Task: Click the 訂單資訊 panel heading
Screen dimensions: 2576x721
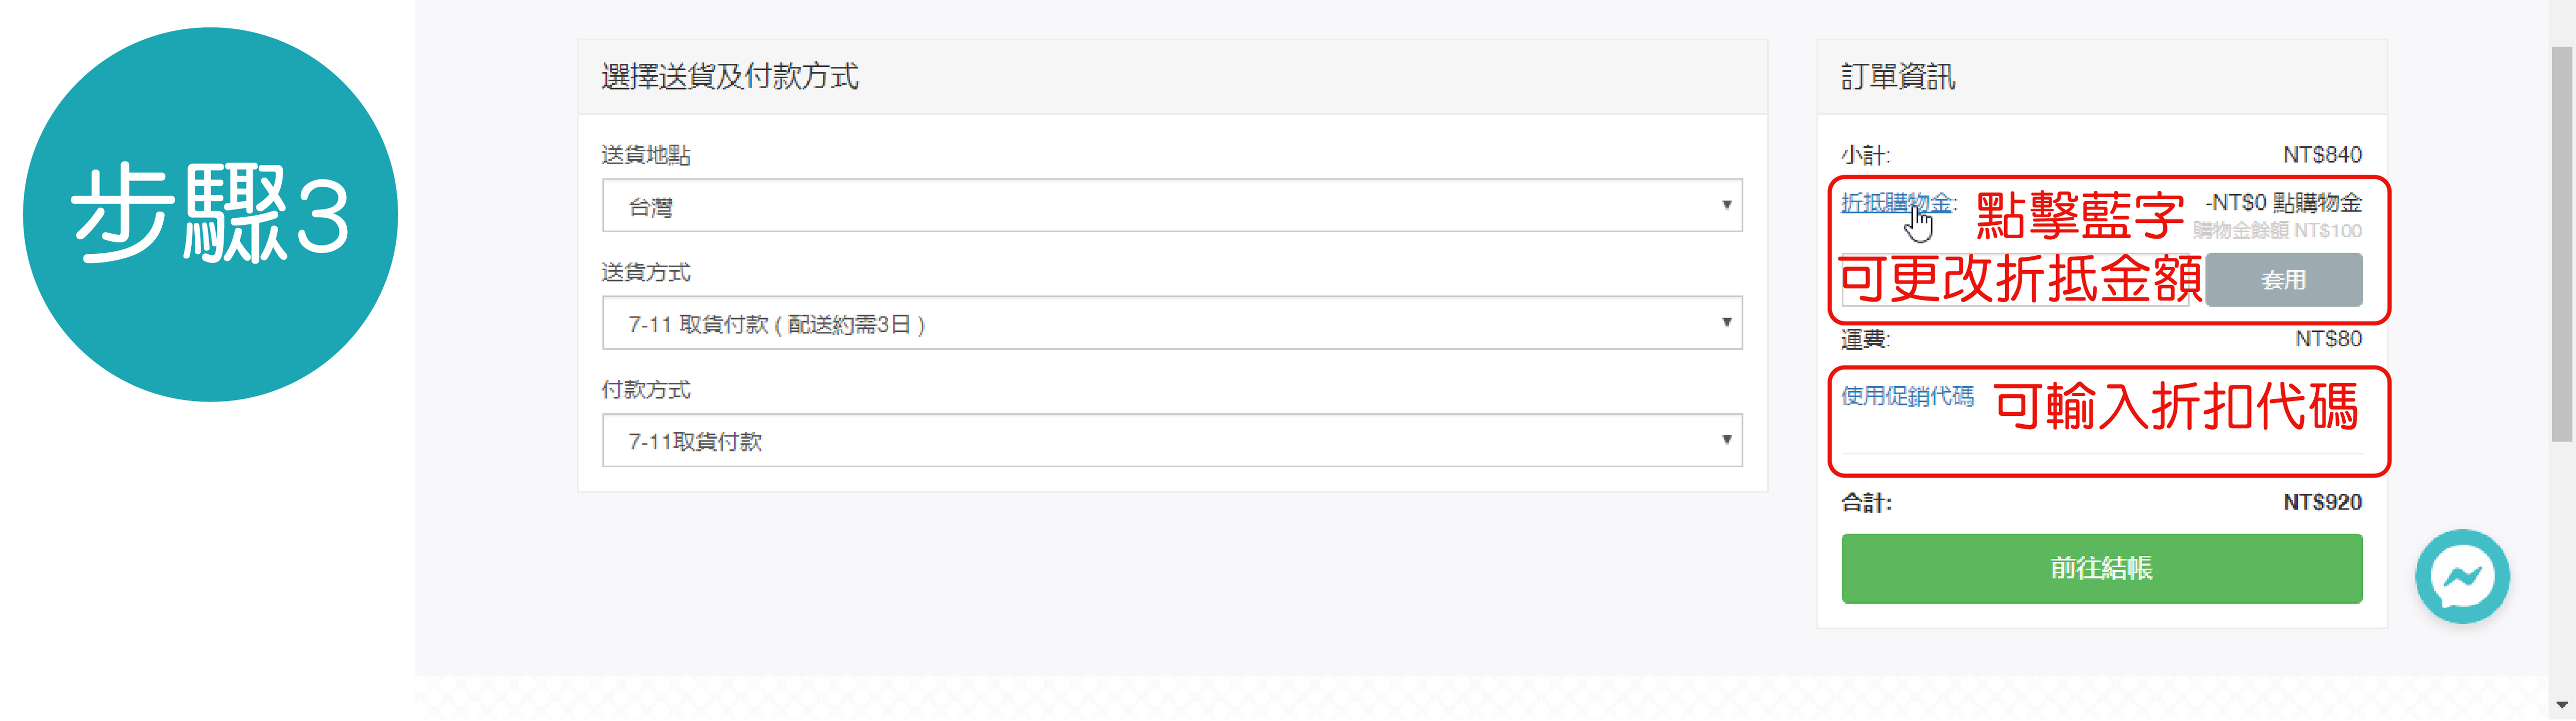Action: (1897, 77)
